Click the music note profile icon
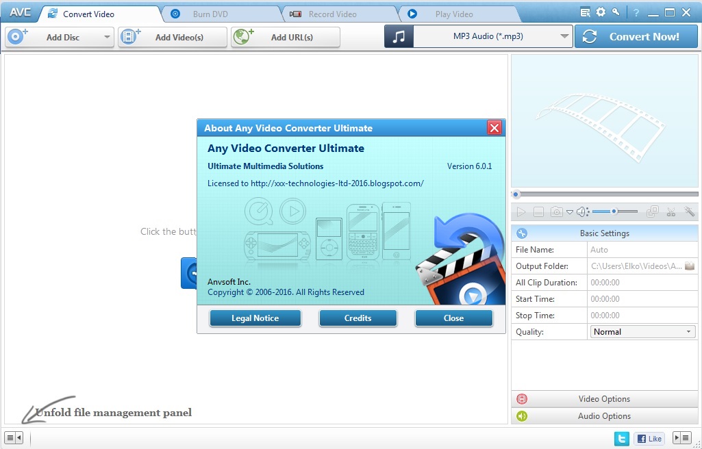Screen dimensions: 702x449 click(x=399, y=36)
